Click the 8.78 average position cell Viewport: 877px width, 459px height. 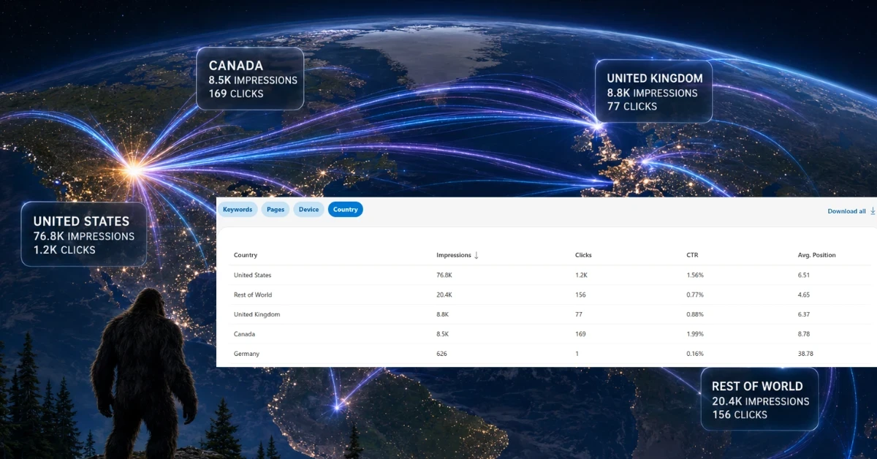[804, 334]
